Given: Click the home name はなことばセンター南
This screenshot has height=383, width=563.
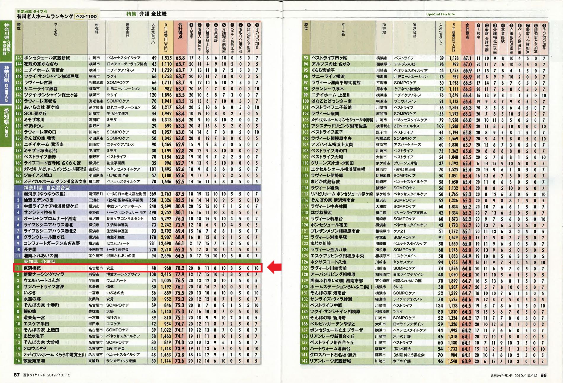Looking at the screenshot, I should 331,101.
